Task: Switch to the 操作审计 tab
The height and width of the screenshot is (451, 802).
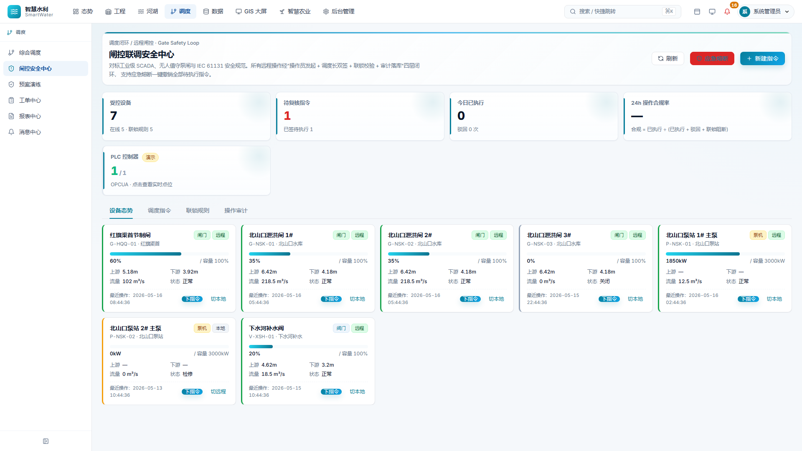Action: tap(236, 210)
